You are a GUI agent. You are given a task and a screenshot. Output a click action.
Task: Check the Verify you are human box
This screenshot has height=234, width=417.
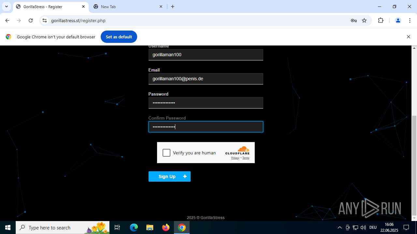tap(166, 153)
